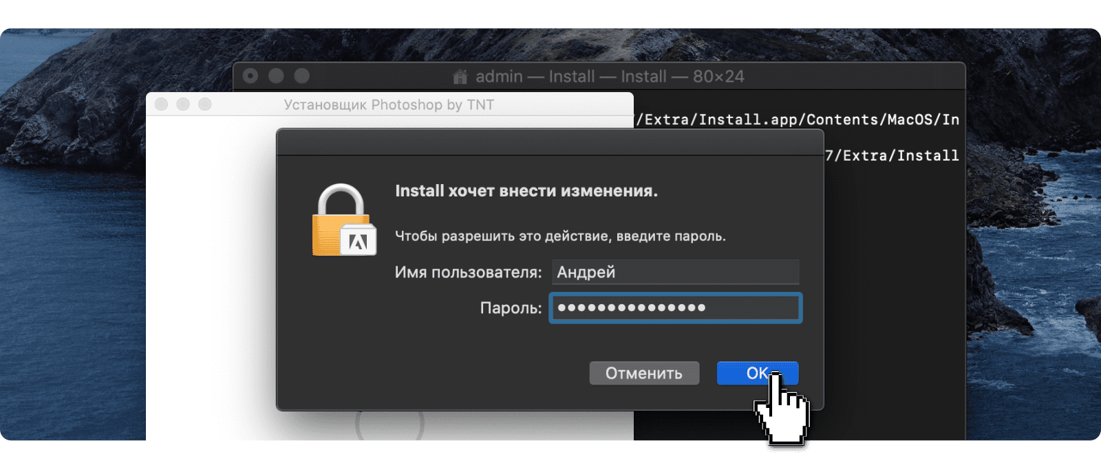Click the Имя пользователя field containing Андрей
The height and width of the screenshot is (467, 1101).
675,272
